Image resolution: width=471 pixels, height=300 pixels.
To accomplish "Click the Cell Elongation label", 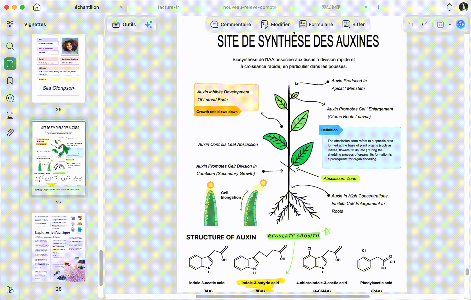I will tap(231, 195).
